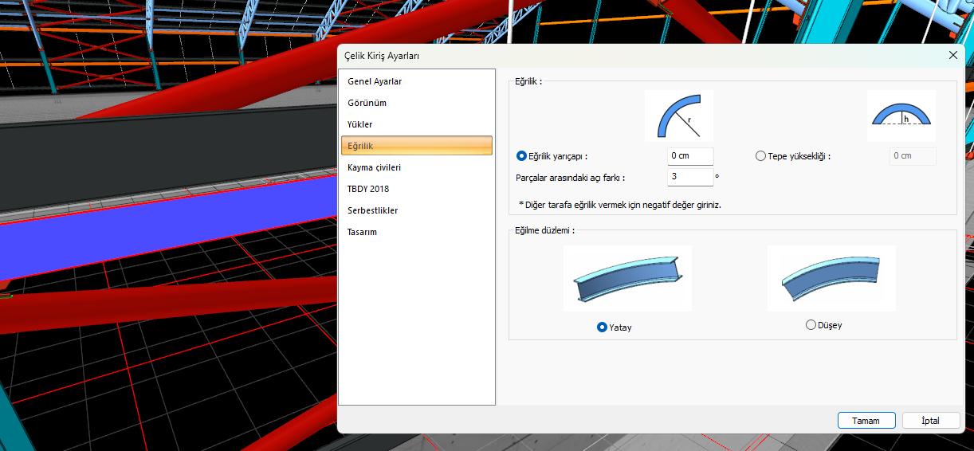Click the horizontal bending beam illustration

point(627,278)
